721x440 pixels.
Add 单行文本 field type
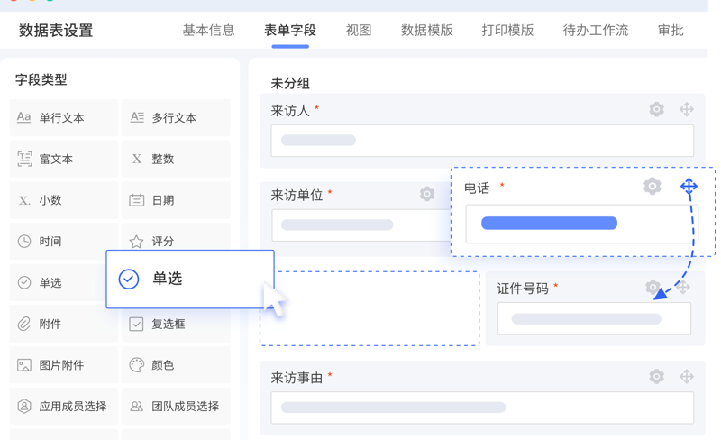pyautogui.click(x=63, y=118)
